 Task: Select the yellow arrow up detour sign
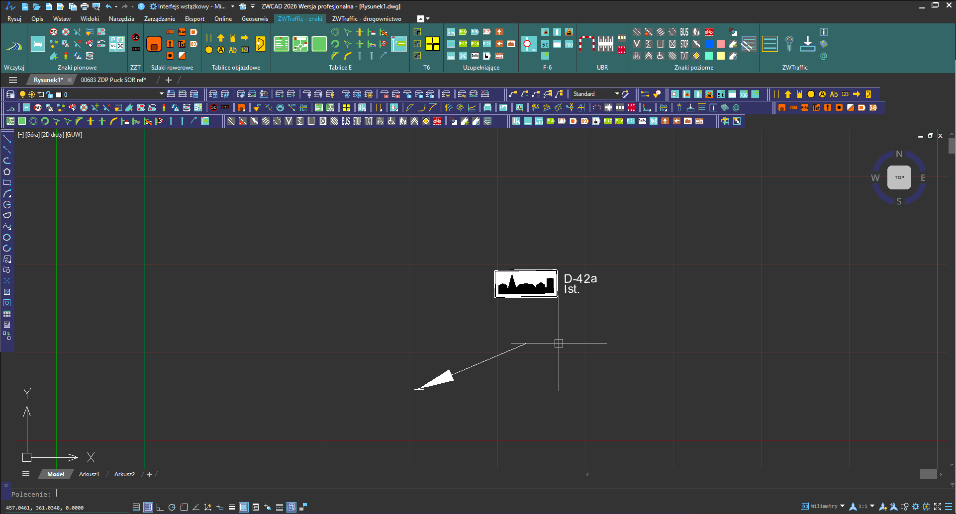coord(221,38)
